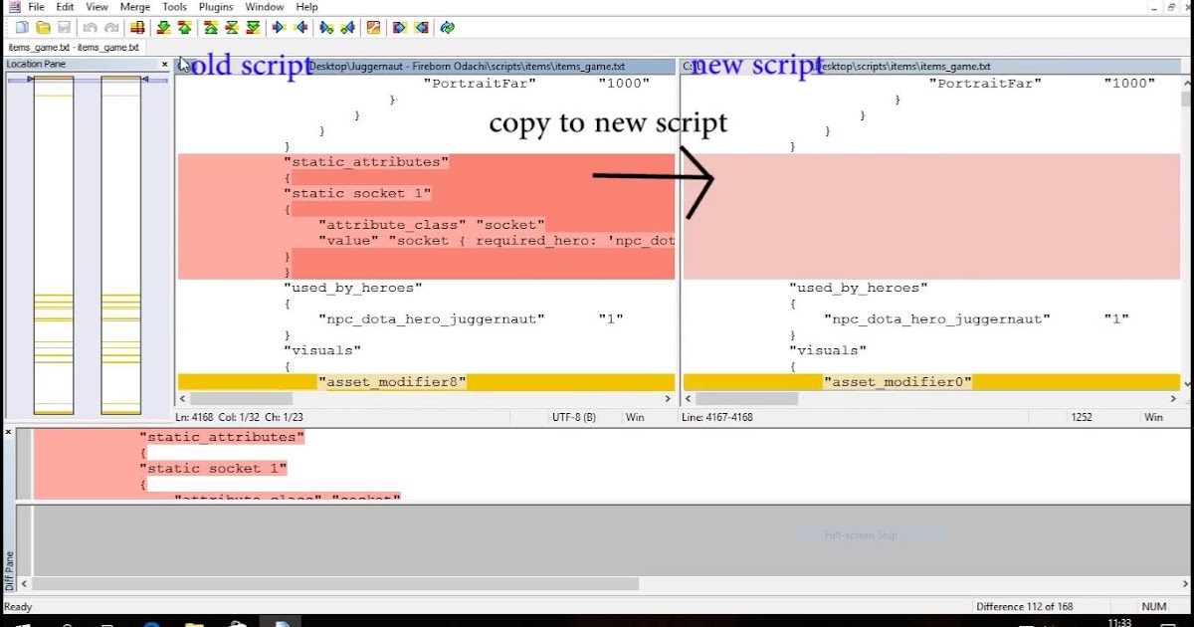Open the Help menu
Image resolution: width=1194 pixels, height=627 pixels.
point(306,7)
